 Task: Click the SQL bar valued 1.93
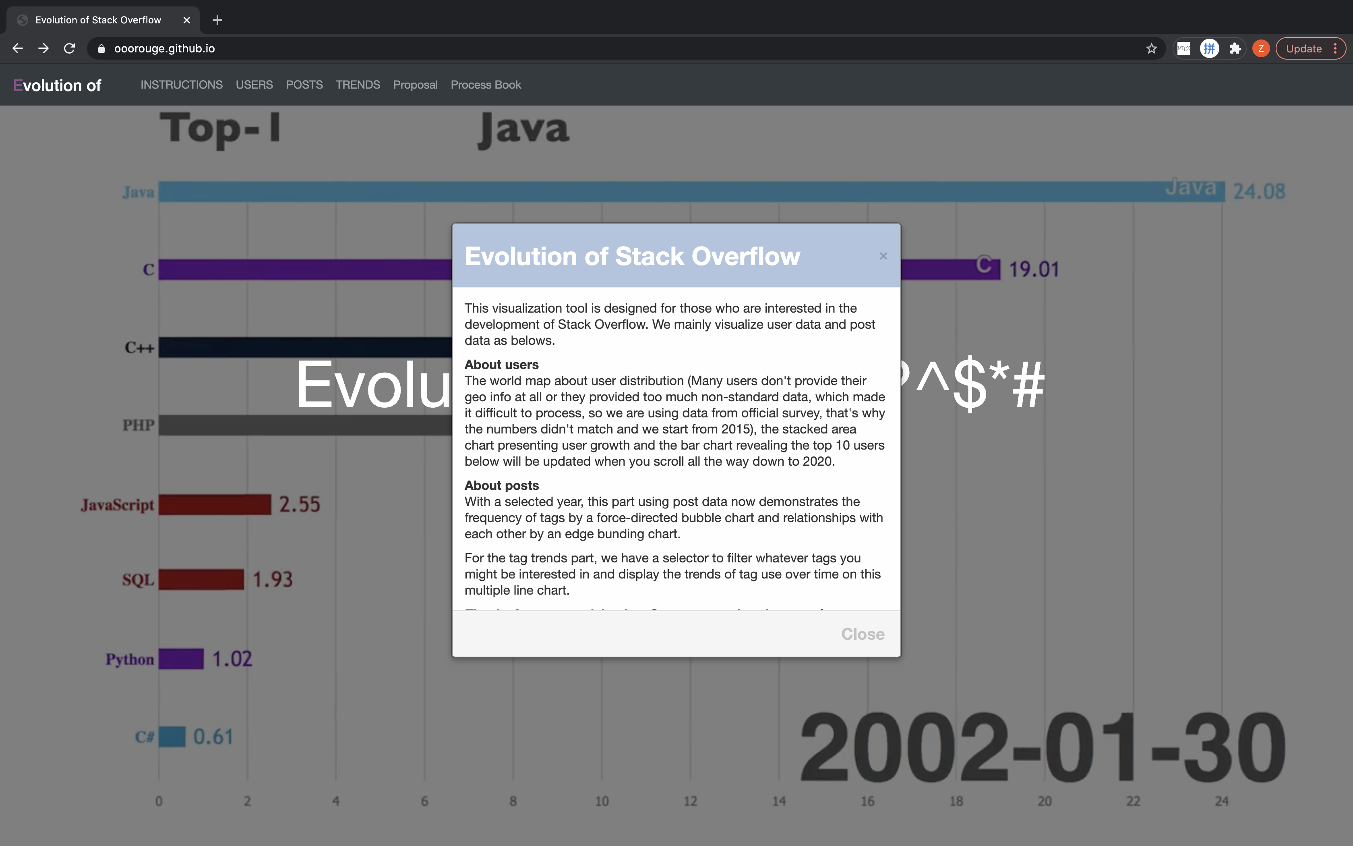coord(201,579)
